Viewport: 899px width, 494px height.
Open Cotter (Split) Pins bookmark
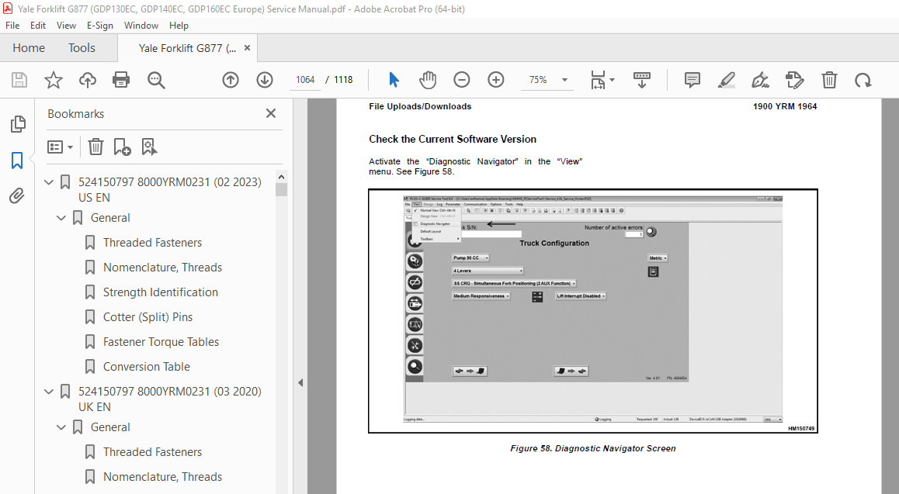148,317
